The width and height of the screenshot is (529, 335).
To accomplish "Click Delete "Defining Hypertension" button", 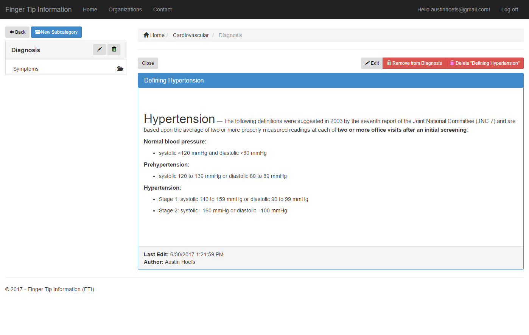I will point(485,63).
